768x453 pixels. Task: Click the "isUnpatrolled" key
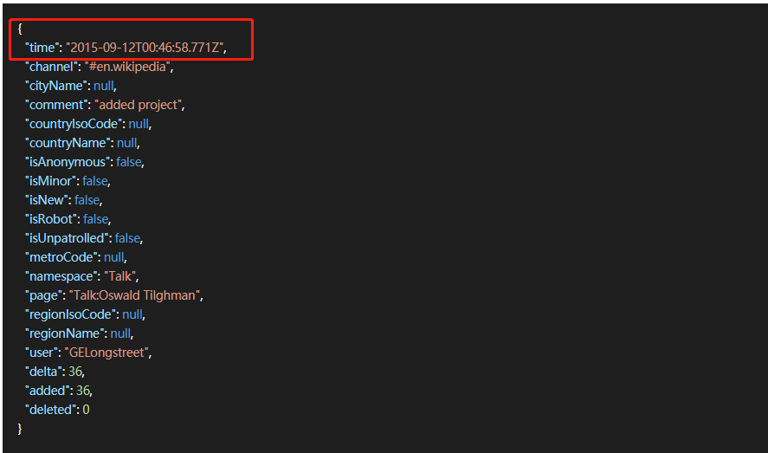pos(67,237)
